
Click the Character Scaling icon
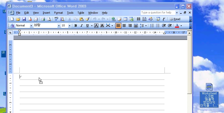108,26
